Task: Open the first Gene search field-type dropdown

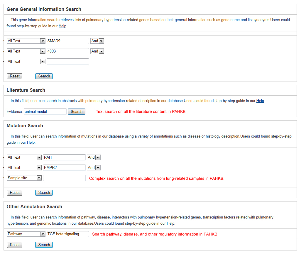Action: coord(26,41)
